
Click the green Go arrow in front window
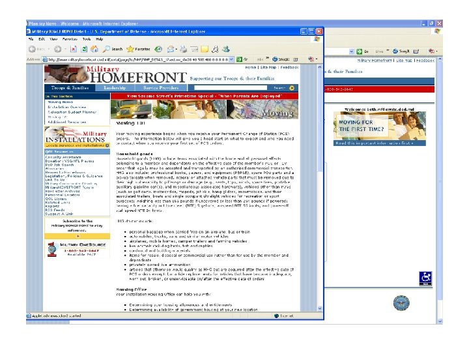click(x=239, y=59)
